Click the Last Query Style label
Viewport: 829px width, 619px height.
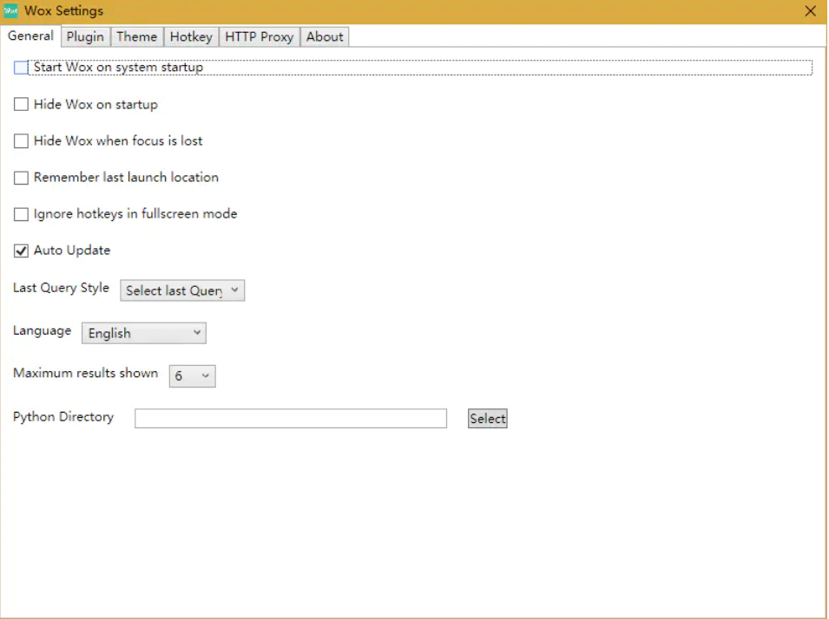click(62, 288)
